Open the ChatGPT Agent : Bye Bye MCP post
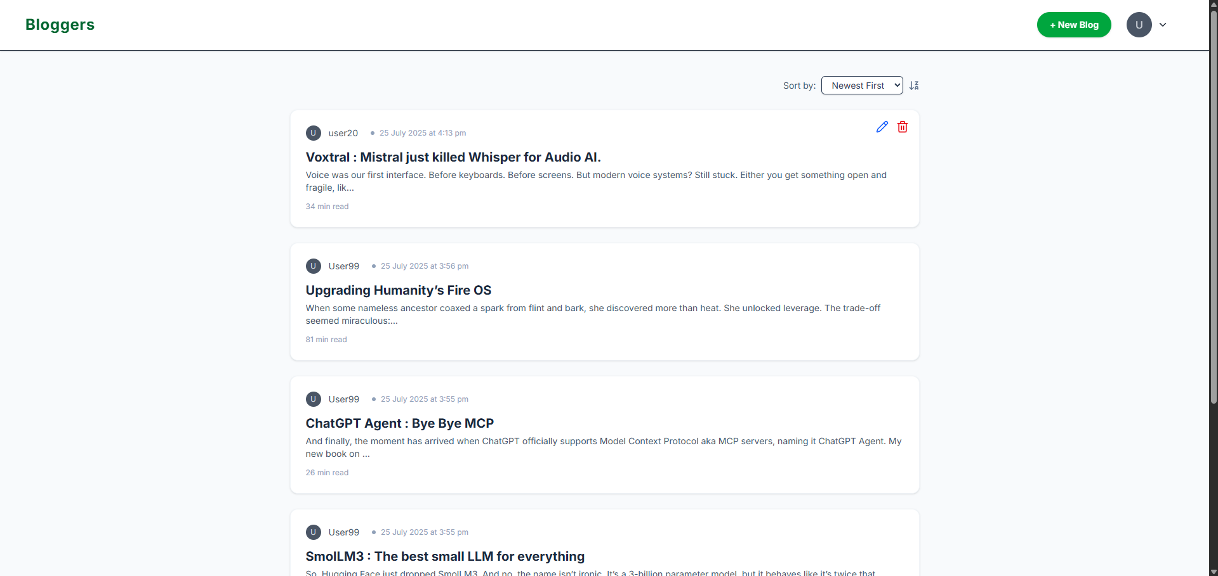 [400, 423]
